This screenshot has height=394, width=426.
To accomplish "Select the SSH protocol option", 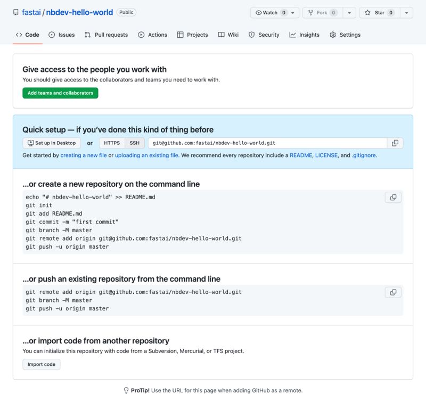I will click(134, 143).
